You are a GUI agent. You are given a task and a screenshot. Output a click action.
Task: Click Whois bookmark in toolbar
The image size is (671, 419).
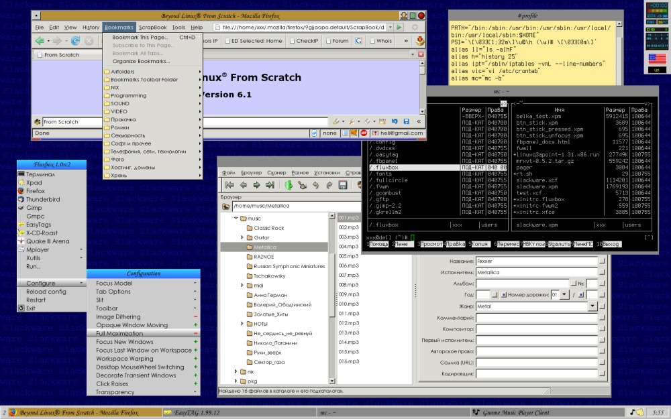380,41
